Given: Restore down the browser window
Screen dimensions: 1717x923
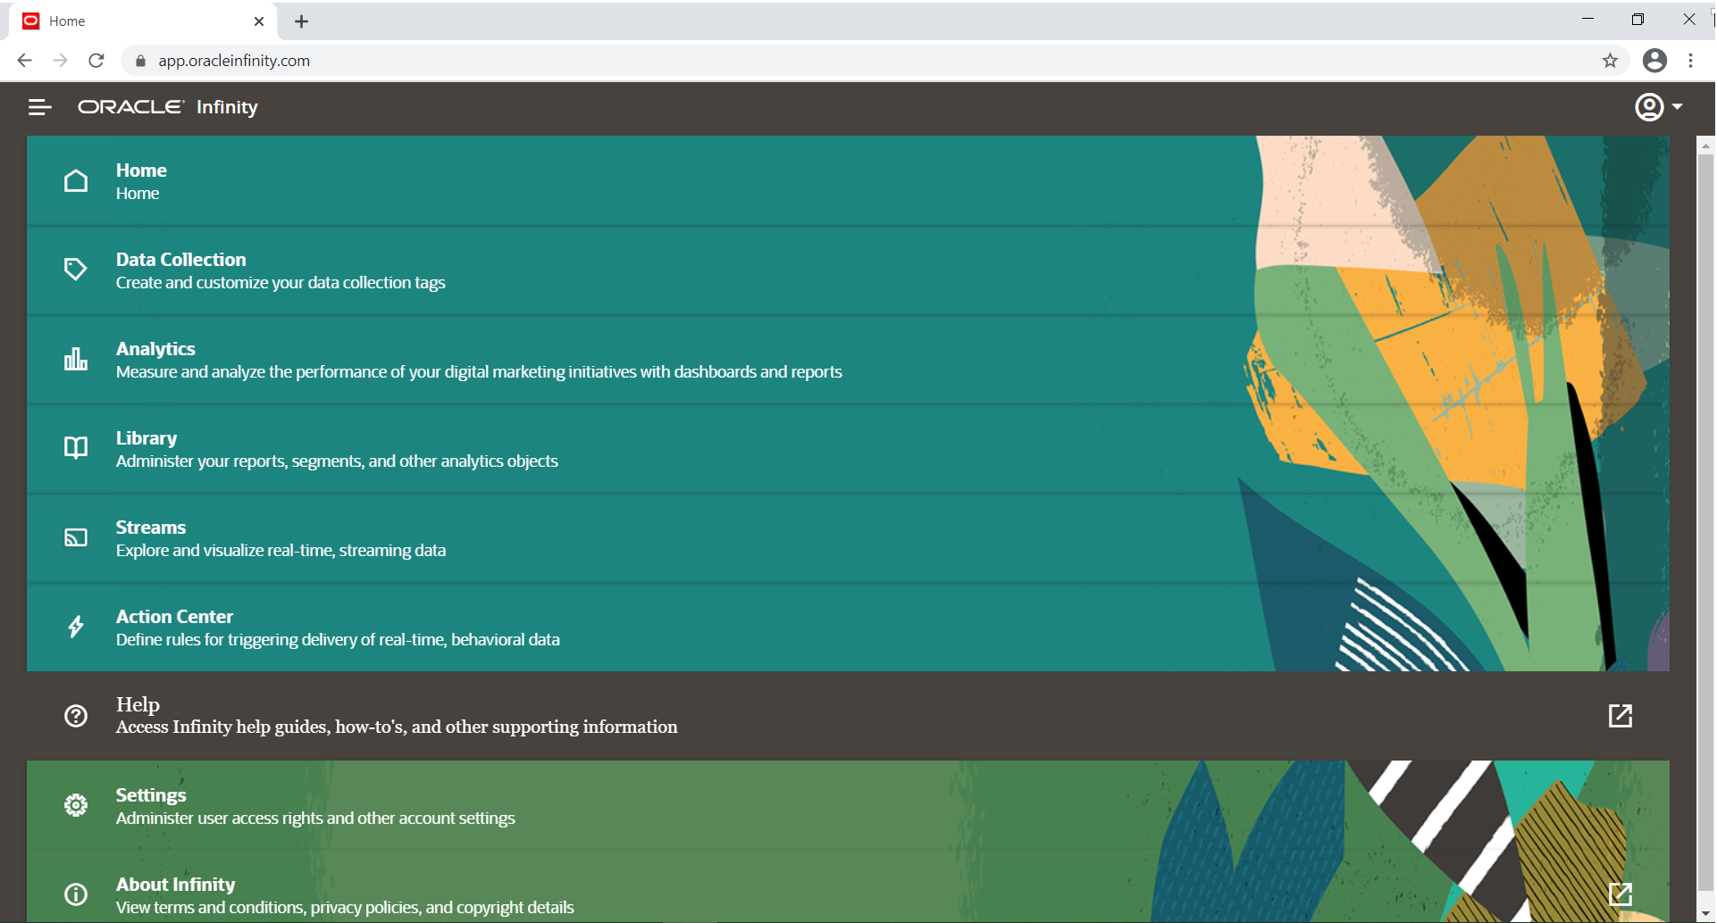Looking at the screenshot, I should [1637, 20].
